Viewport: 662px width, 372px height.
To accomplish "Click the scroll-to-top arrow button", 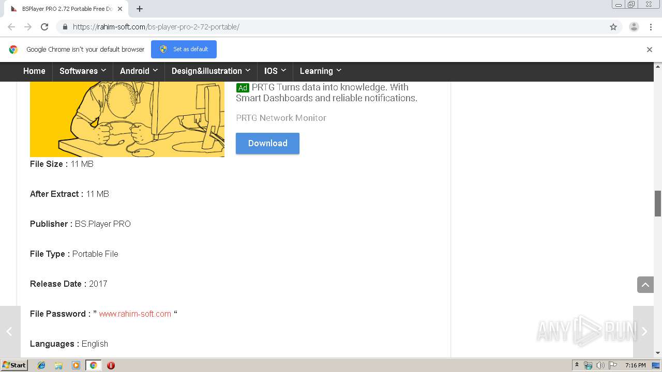I will click(645, 285).
